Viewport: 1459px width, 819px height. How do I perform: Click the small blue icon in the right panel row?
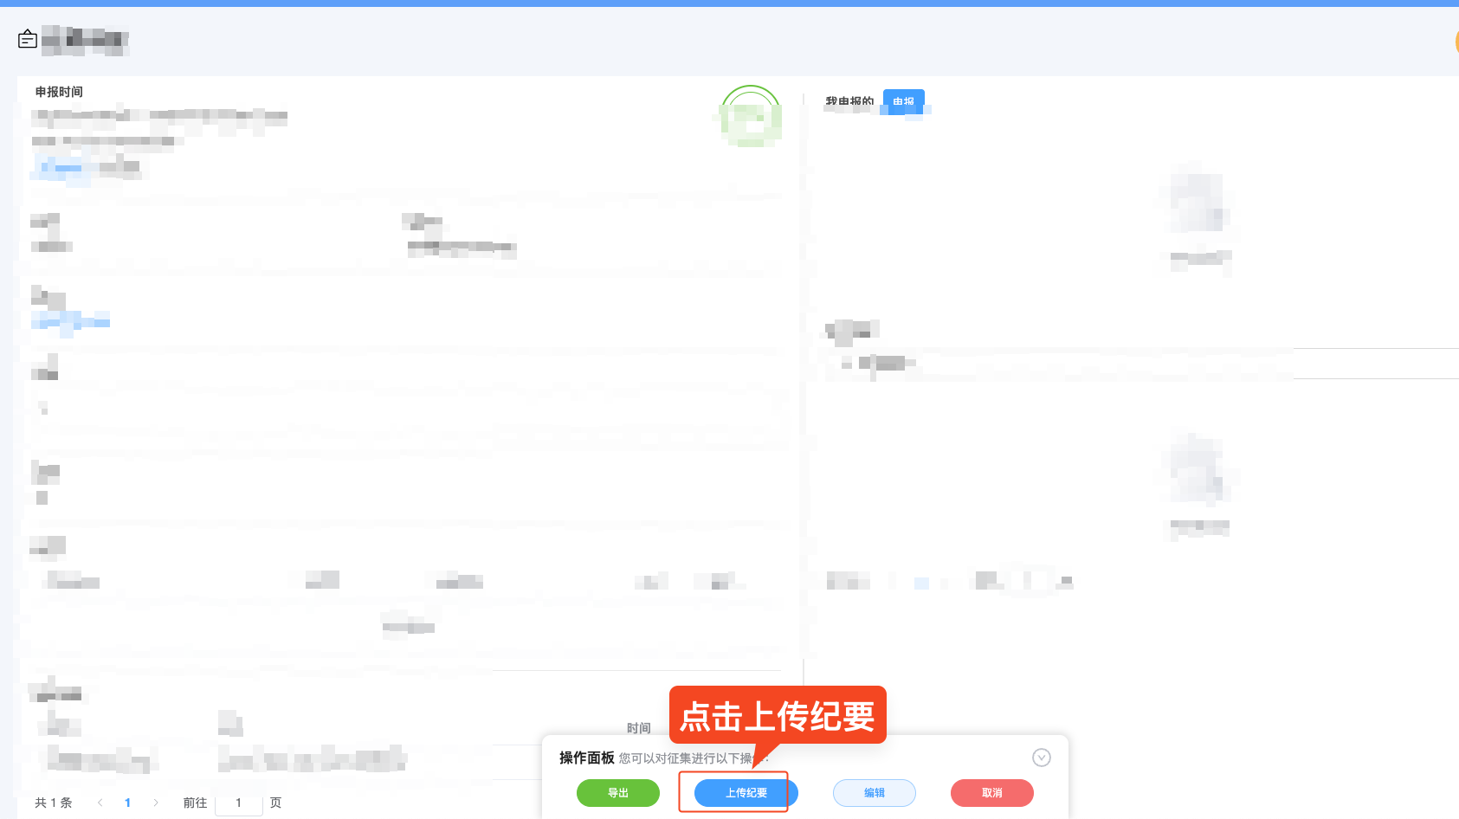(x=921, y=582)
